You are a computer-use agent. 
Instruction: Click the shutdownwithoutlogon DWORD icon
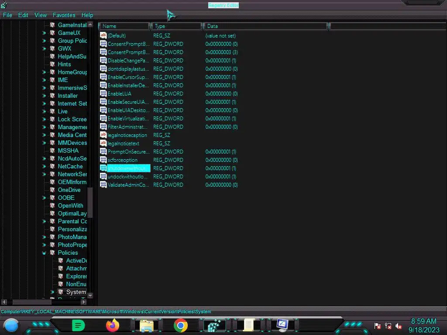click(103, 168)
